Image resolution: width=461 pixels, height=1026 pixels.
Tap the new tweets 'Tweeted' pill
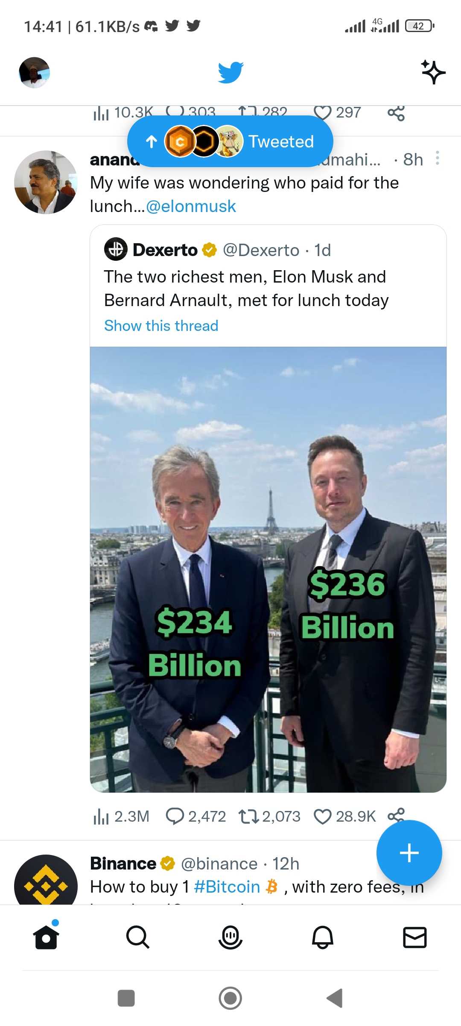pos(230,142)
